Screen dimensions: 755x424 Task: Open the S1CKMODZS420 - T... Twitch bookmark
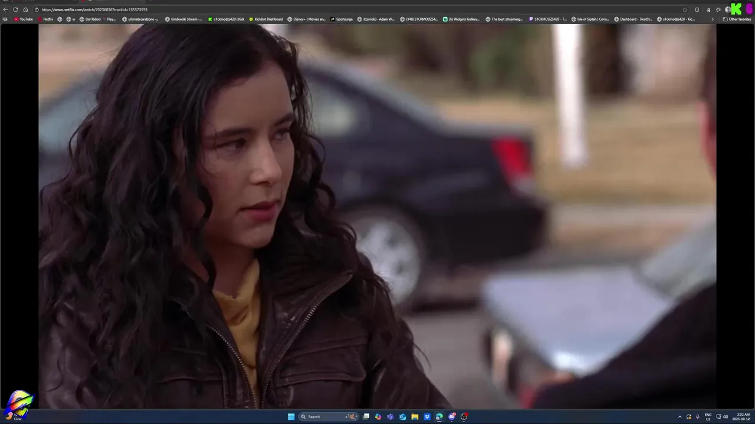pos(548,19)
